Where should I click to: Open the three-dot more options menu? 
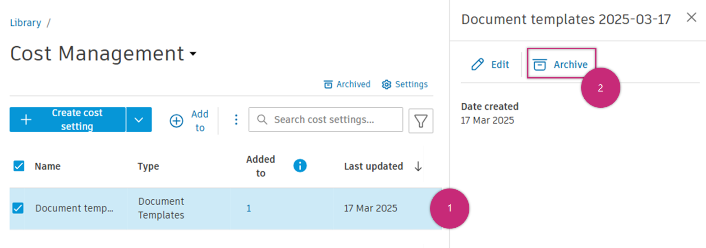click(x=235, y=120)
